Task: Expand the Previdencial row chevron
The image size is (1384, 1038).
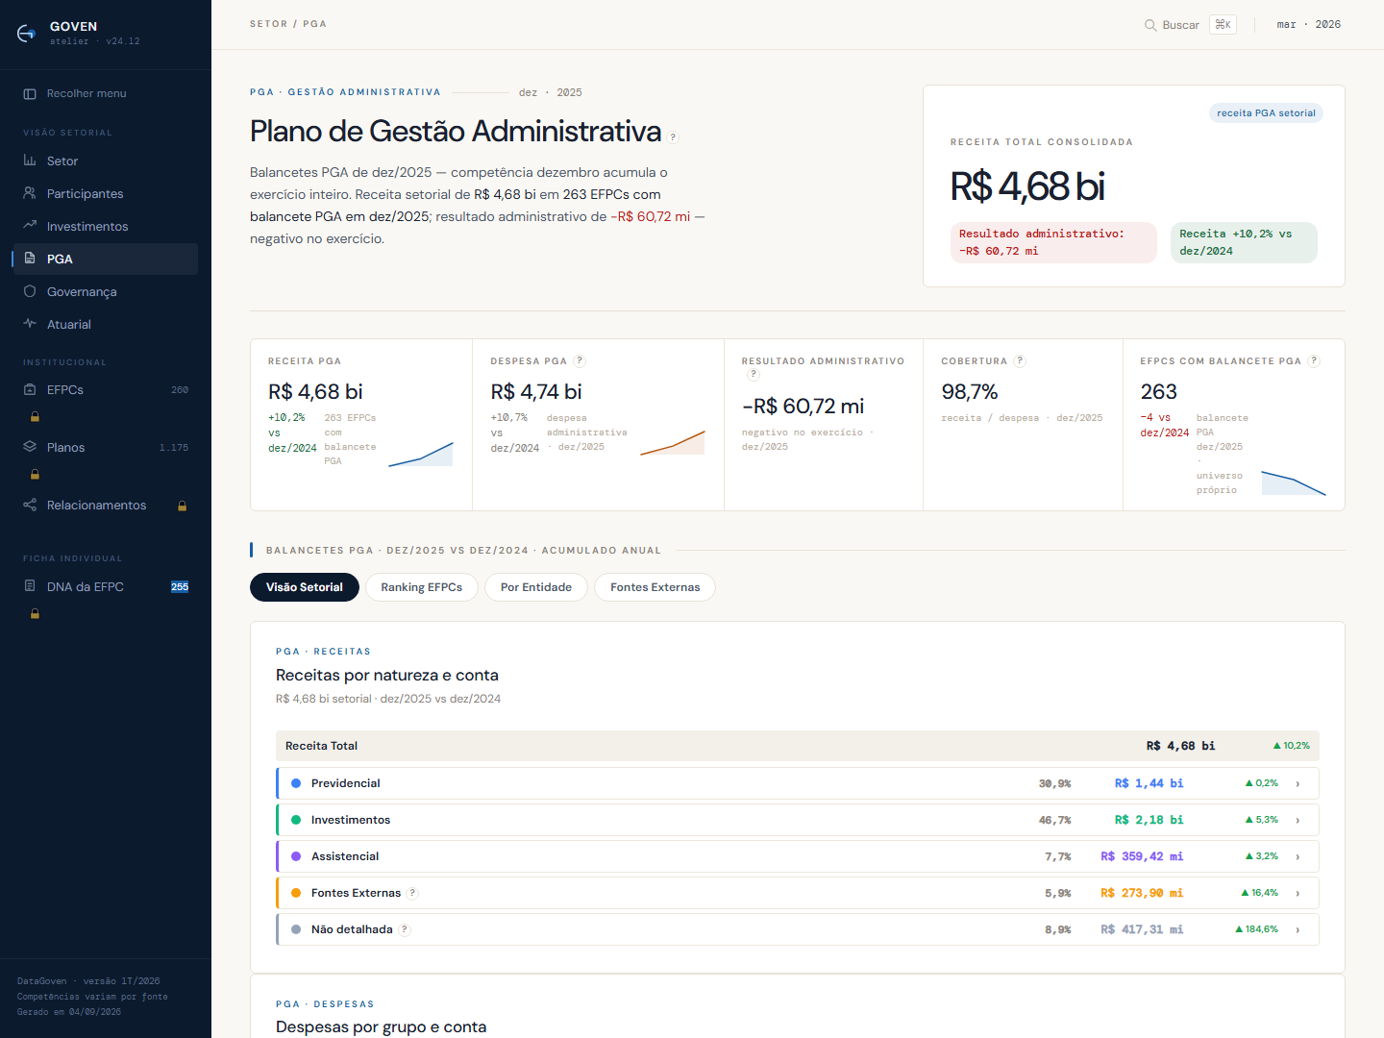Action: 1297,783
